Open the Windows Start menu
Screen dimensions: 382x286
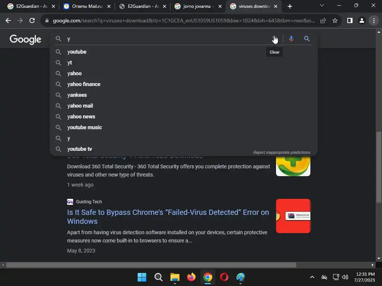click(x=142, y=277)
